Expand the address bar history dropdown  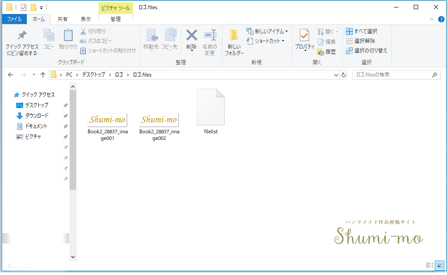pyautogui.click(x=336, y=75)
